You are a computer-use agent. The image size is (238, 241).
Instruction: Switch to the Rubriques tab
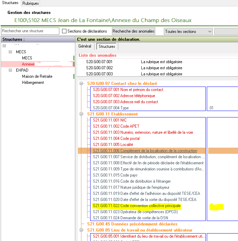(31, 3)
